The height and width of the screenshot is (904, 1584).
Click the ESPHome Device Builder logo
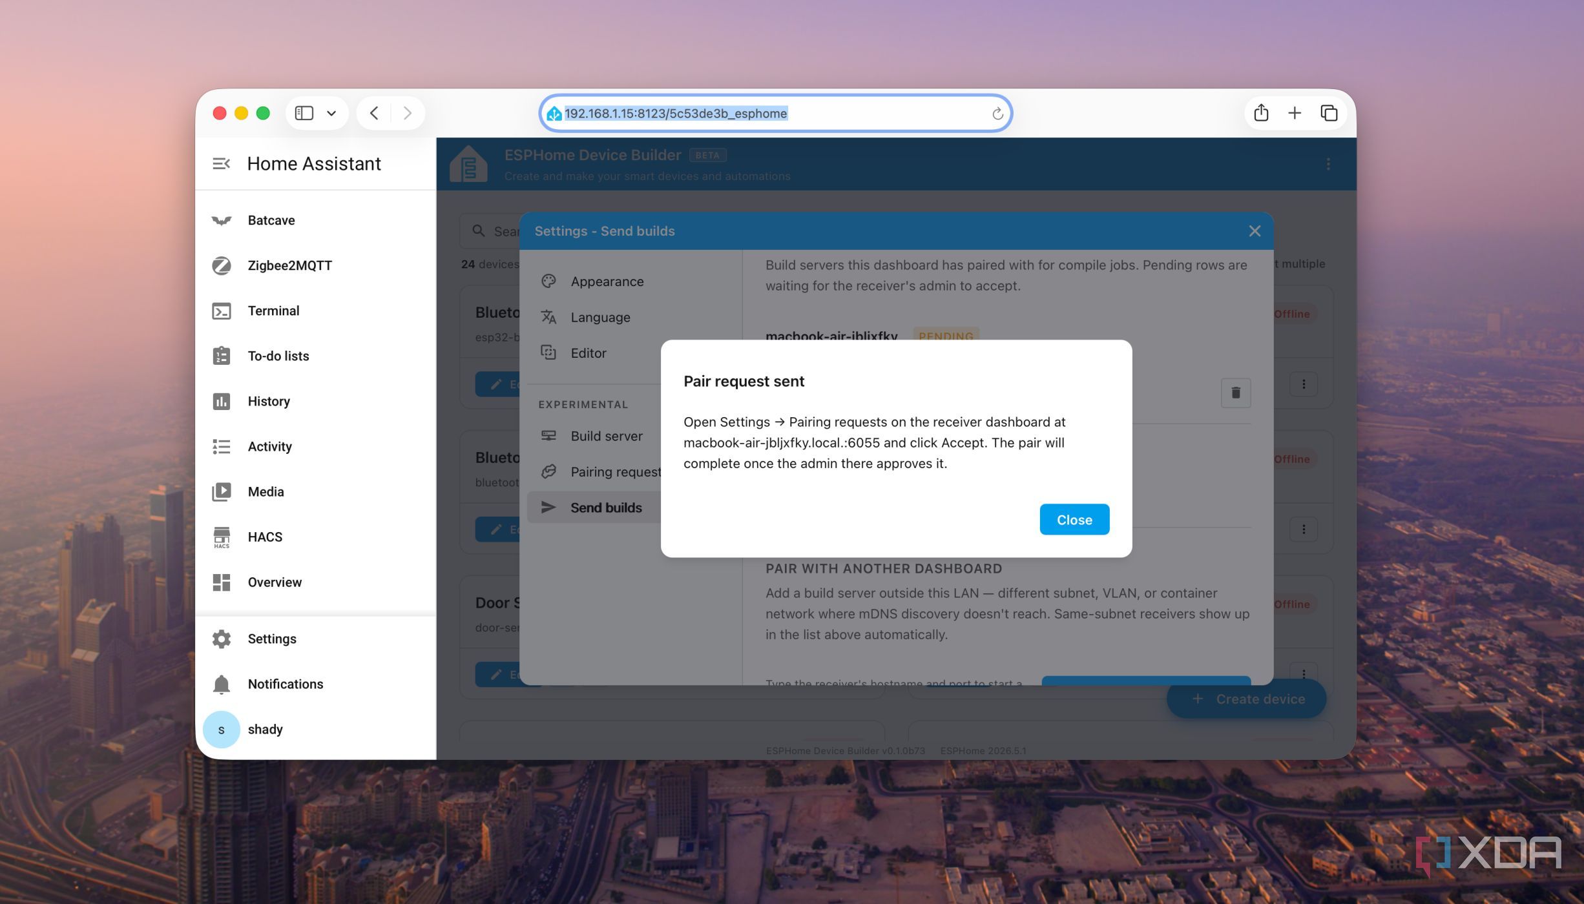[468, 164]
